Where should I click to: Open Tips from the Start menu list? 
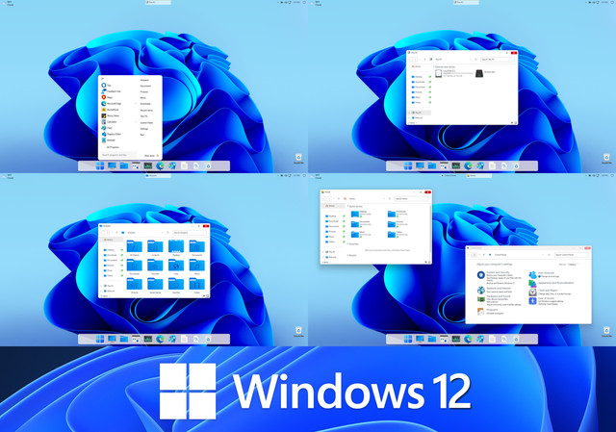106,86
